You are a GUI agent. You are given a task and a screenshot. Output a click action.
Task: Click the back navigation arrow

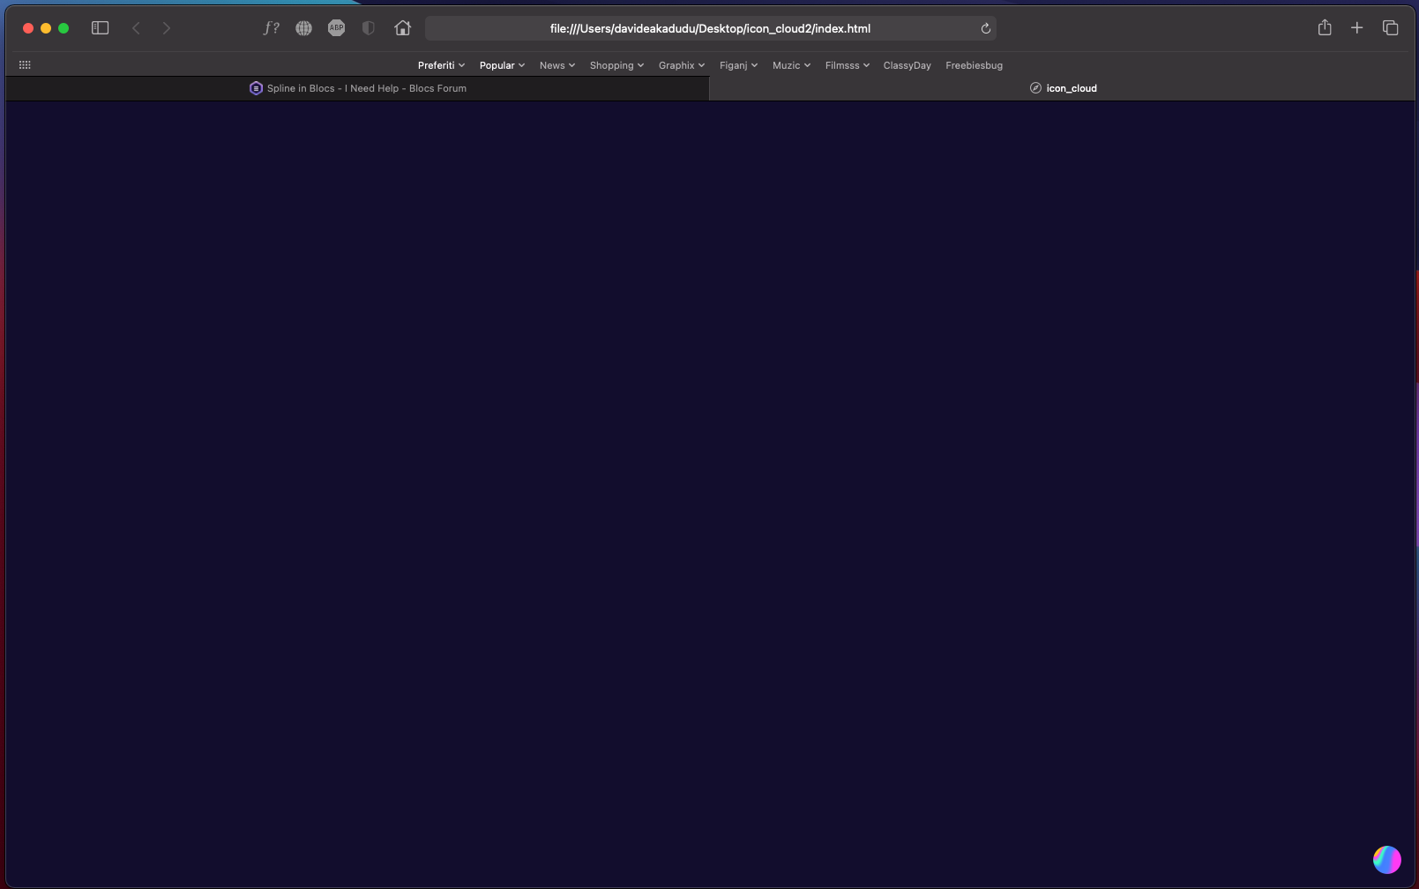[x=136, y=28]
